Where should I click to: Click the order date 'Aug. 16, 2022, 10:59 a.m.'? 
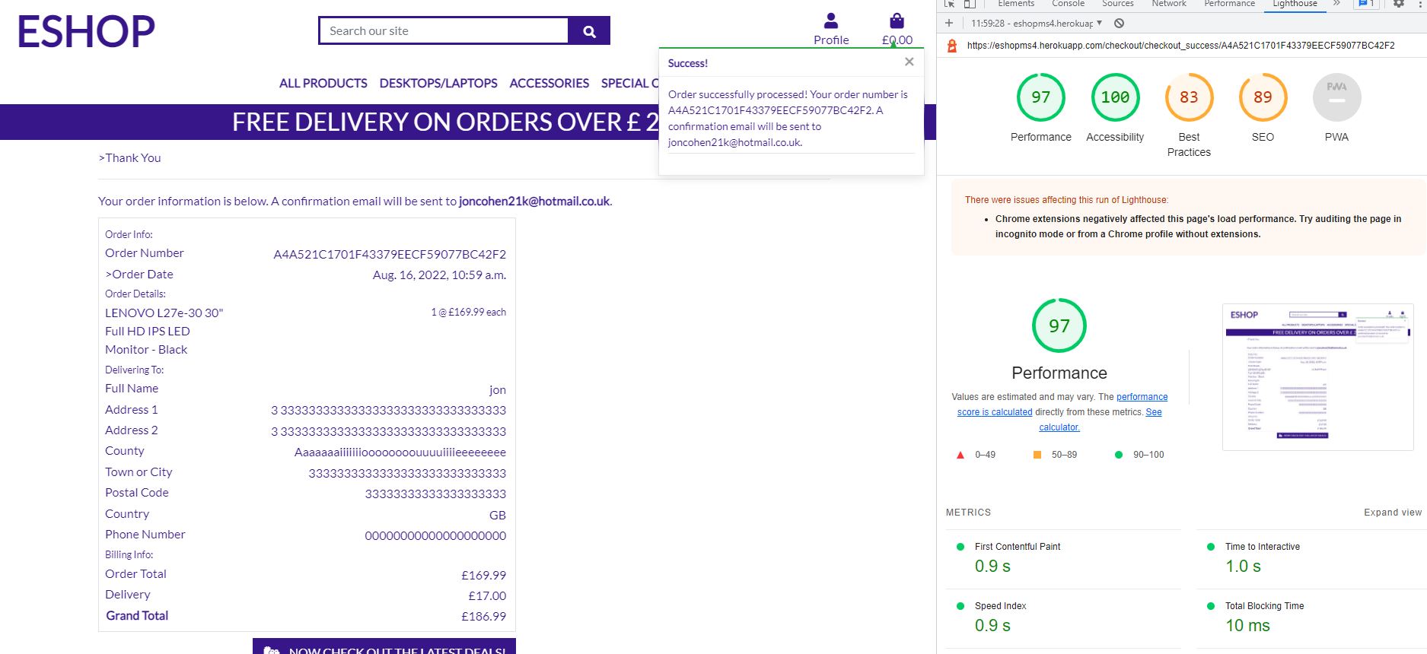coord(439,275)
